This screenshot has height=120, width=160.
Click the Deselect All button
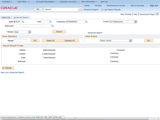69,40
